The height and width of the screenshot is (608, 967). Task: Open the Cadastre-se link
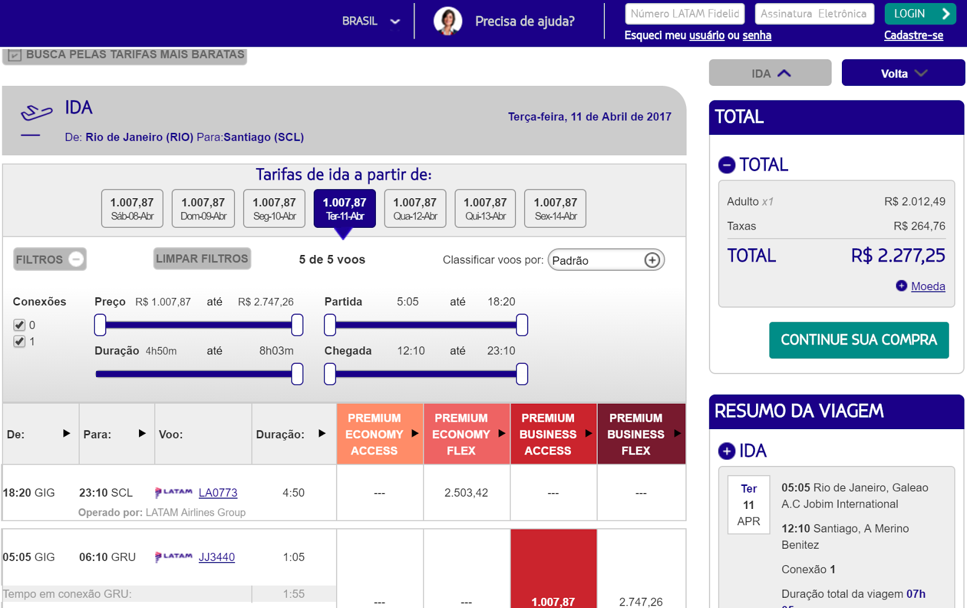pyautogui.click(x=913, y=35)
